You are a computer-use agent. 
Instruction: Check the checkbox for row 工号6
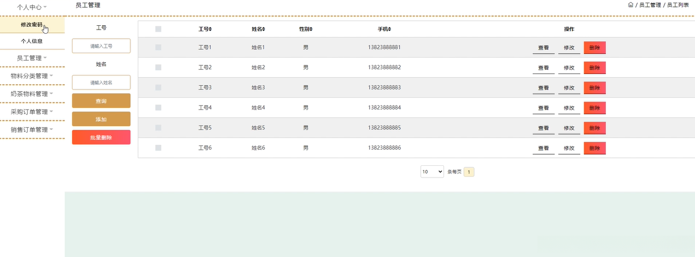pyautogui.click(x=158, y=148)
